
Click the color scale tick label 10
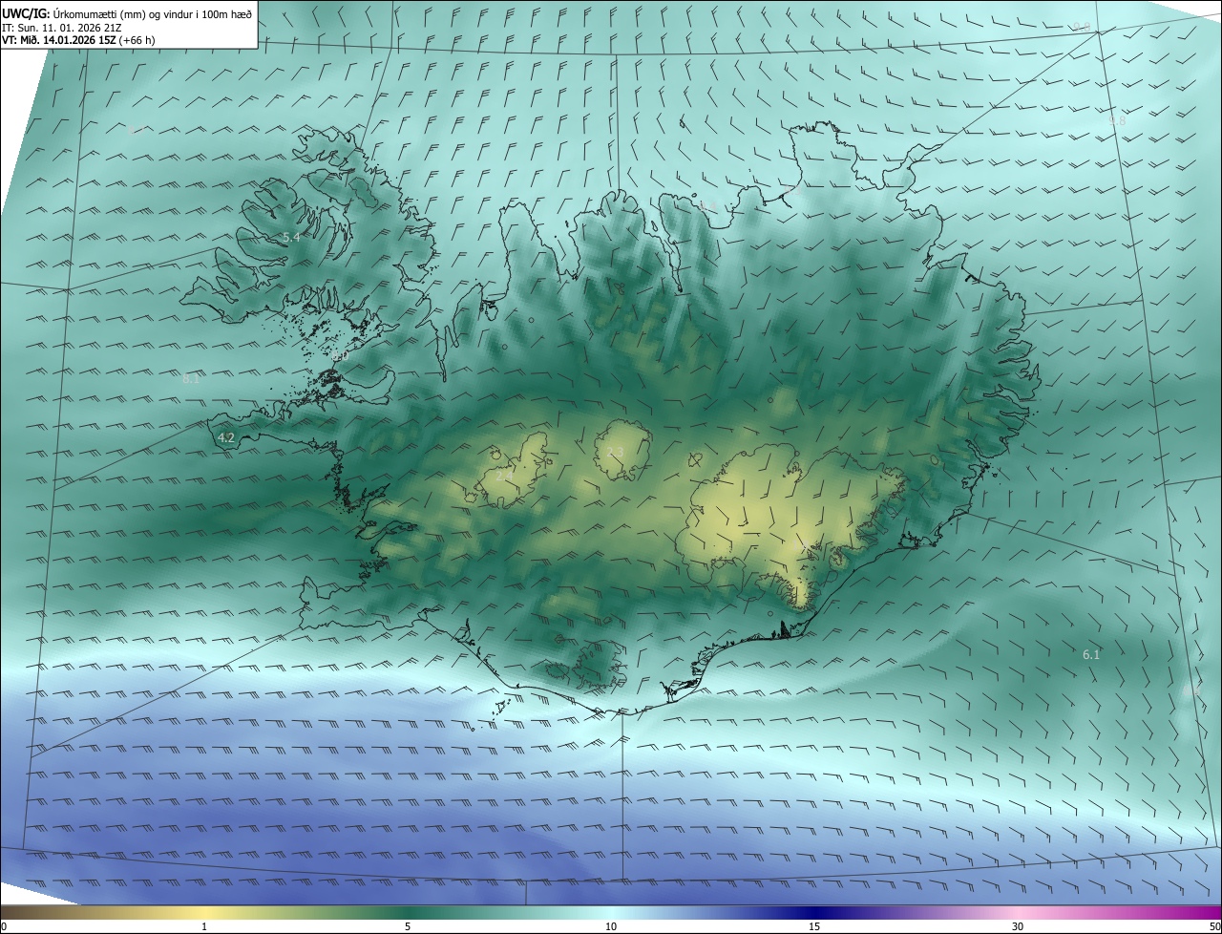611,927
